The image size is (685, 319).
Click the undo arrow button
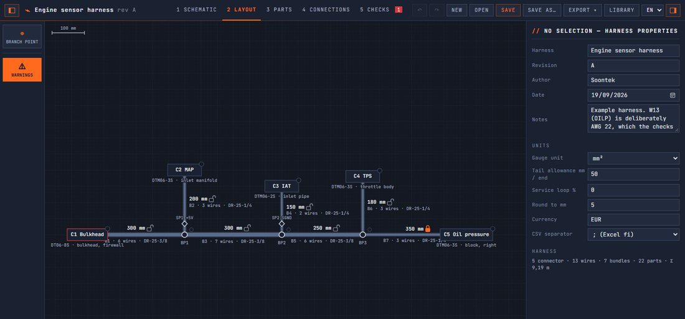420,10
